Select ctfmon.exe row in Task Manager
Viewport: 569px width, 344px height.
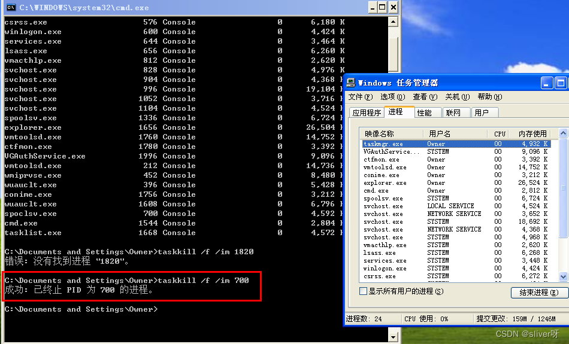pos(456,160)
